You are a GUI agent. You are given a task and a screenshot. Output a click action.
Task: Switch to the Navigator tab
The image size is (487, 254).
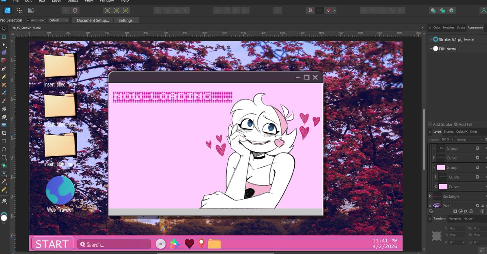tap(455, 218)
